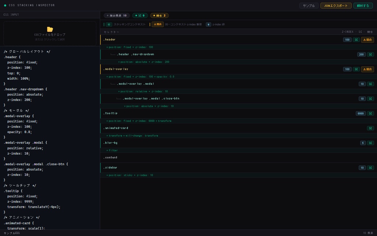The image size is (377, 236).
Task: Select the .blur-bg row
Action: point(239,143)
